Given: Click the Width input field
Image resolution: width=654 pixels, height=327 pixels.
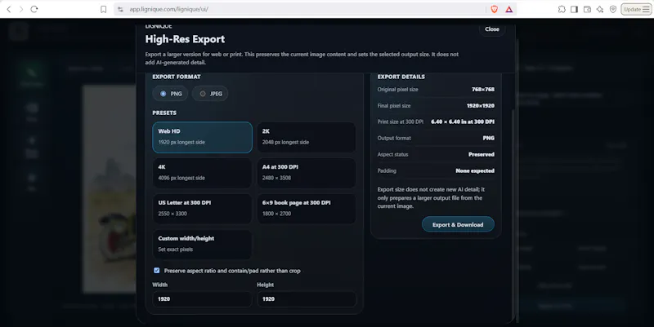Looking at the screenshot, I should [202, 298].
